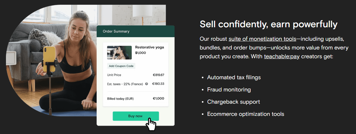The image size is (356, 134).
Task: Click the Billed today (EUR) total row
Action: click(x=136, y=98)
